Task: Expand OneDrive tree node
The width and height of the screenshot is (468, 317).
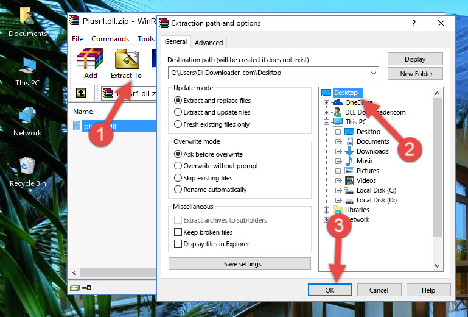Action: pyautogui.click(x=326, y=102)
